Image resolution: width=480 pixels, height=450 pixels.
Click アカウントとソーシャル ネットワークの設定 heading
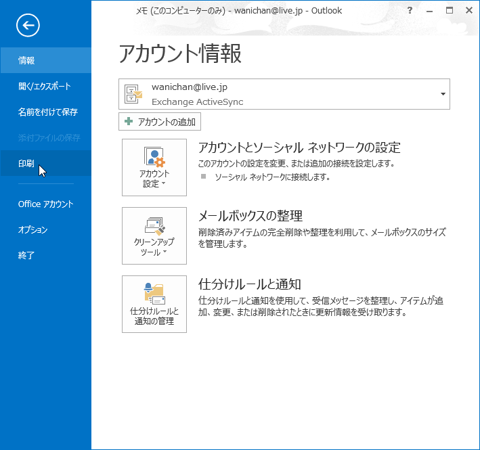pos(299,148)
